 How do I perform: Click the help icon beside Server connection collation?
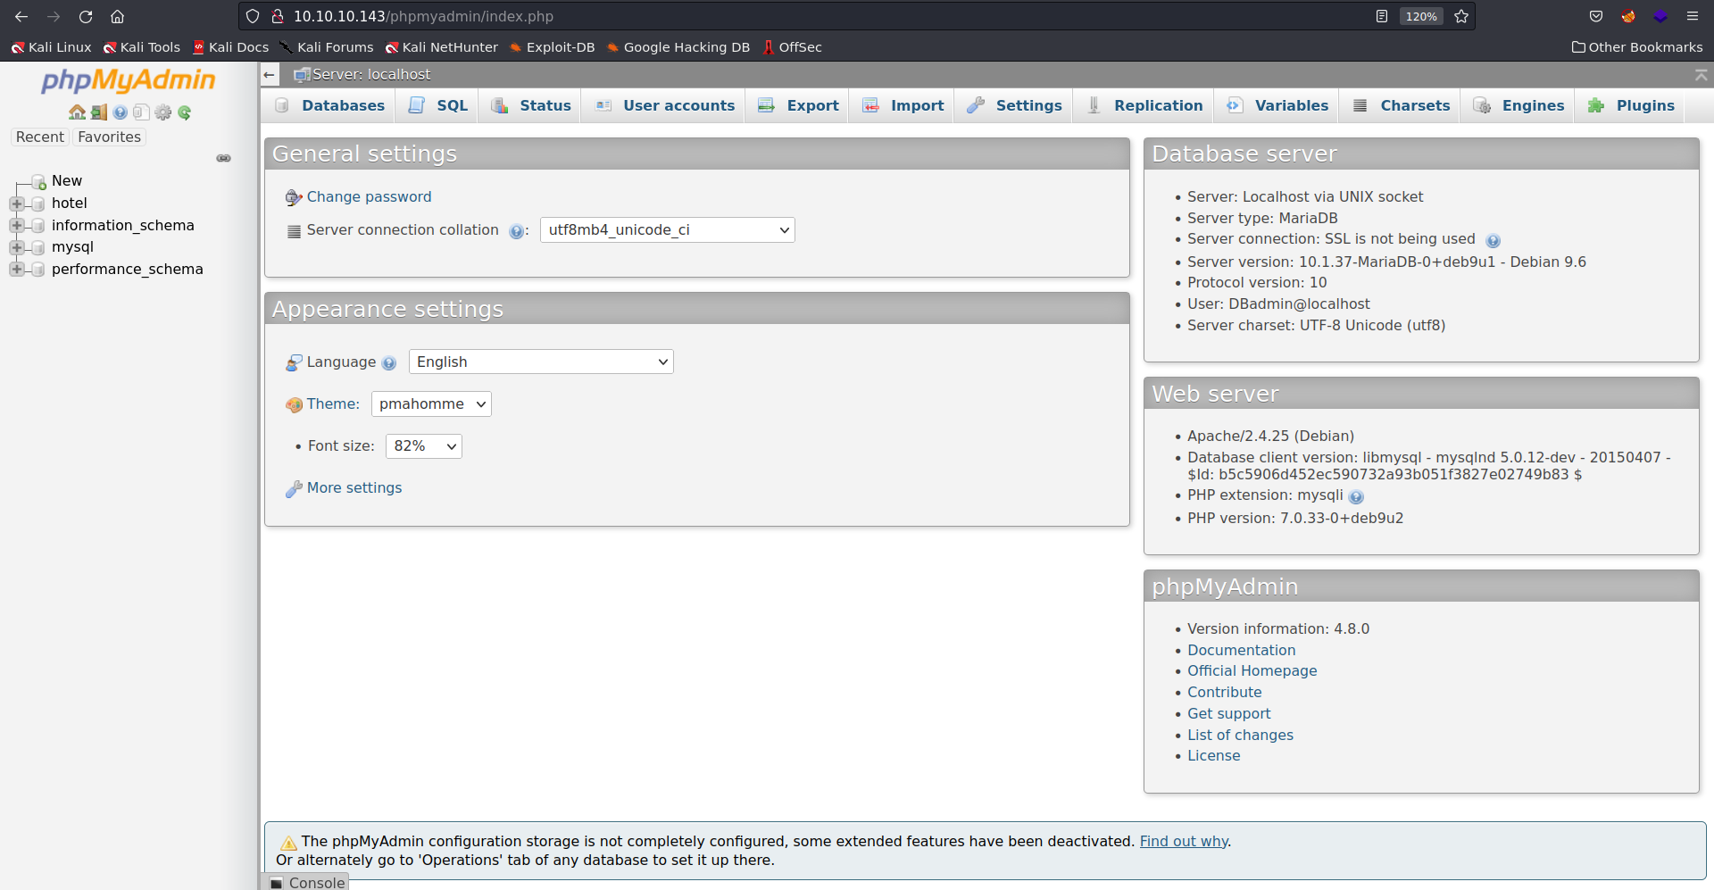(x=516, y=231)
